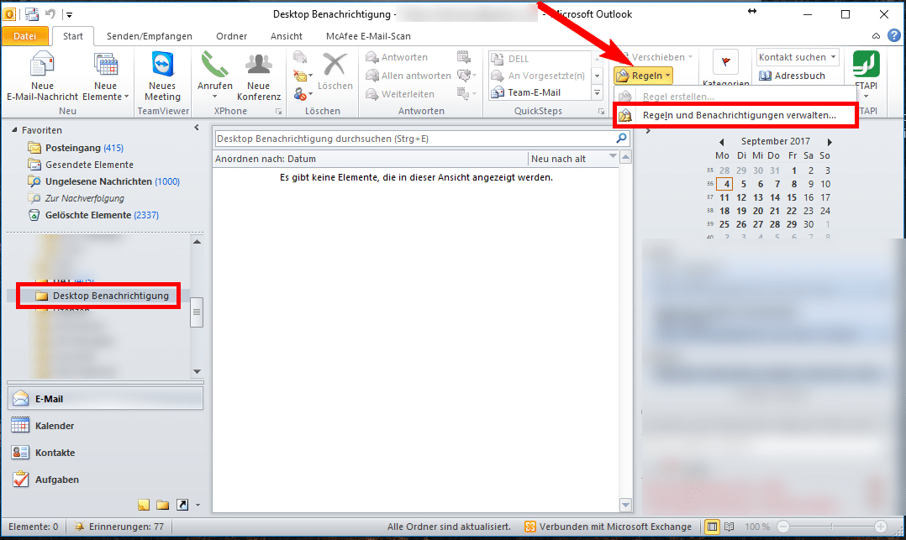Select the Team-E-Mail quick step
The width and height of the screenshot is (906, 540).
tap(540, 92)
